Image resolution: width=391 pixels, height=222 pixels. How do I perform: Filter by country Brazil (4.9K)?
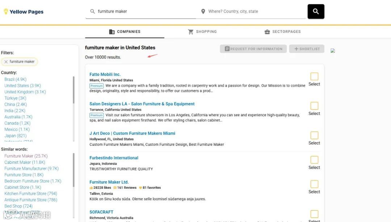click(x=15, y=79)
